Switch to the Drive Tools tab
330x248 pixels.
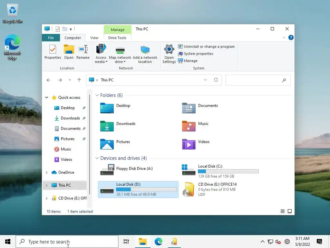pos(117,38)
